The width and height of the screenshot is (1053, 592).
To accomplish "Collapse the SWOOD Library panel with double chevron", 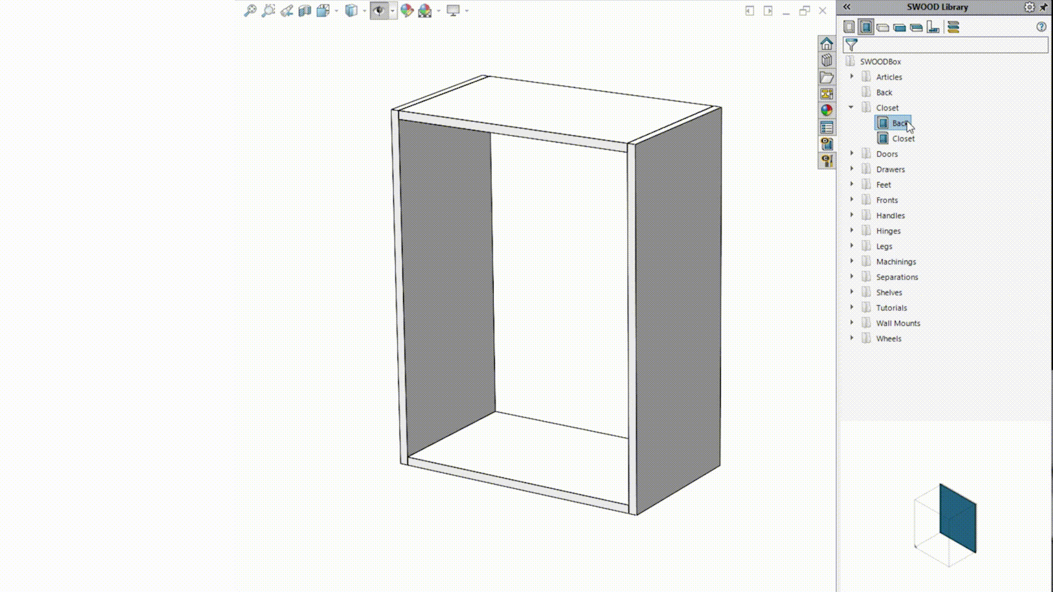I will click(847, 7).
